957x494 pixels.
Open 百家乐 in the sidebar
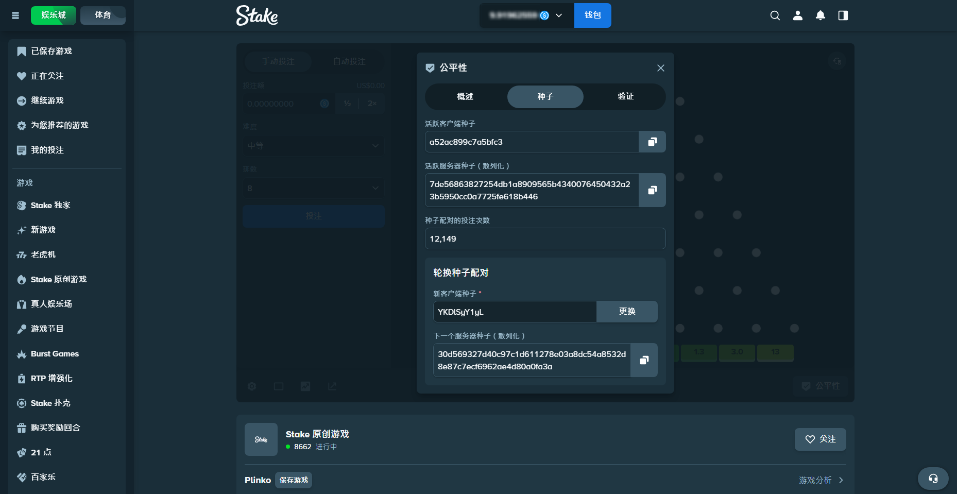(67, 478)
